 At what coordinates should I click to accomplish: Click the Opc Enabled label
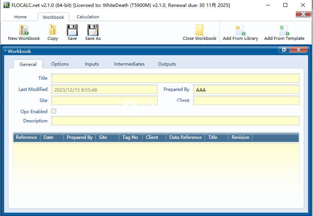coord(34,112)
